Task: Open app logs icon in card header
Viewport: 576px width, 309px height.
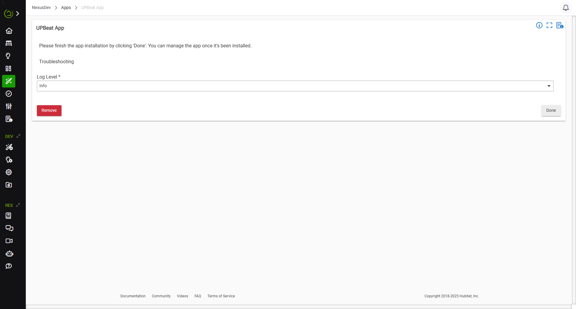Action: 559,25
